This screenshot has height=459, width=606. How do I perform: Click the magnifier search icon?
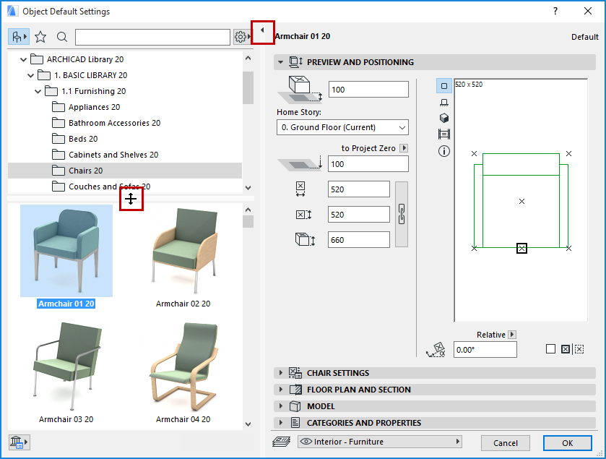tap(62, 37)
